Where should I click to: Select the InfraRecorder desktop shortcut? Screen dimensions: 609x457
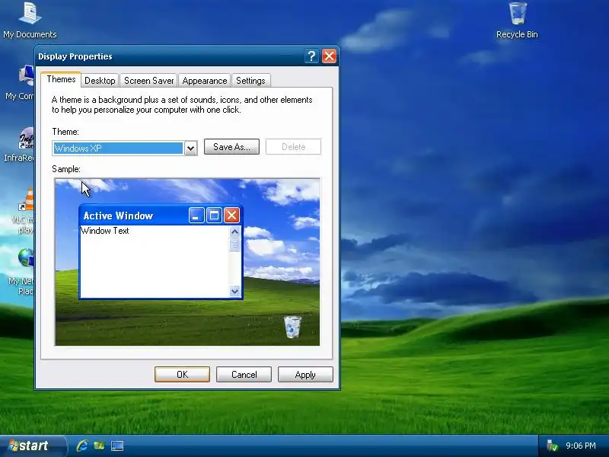[x=21, y=144]
